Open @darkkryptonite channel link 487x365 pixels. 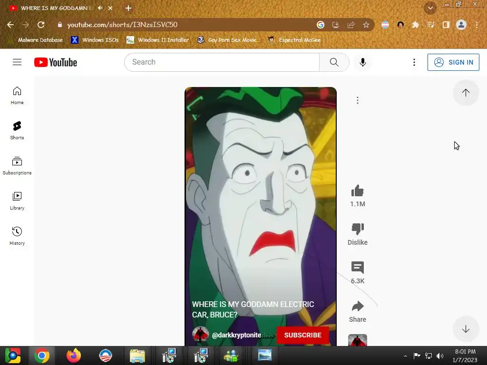tap(236, 335)
